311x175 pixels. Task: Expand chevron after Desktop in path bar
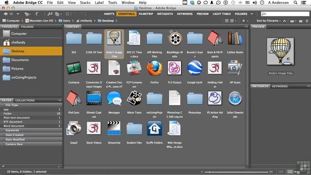pyautogui.click(x=116, y=20)
